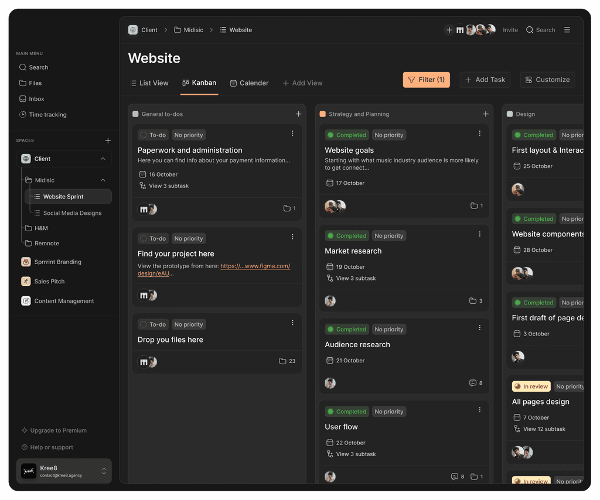600x500 pixels.
Task: Open No priority dropdown on Paperwork card
Action: point(189,135)
